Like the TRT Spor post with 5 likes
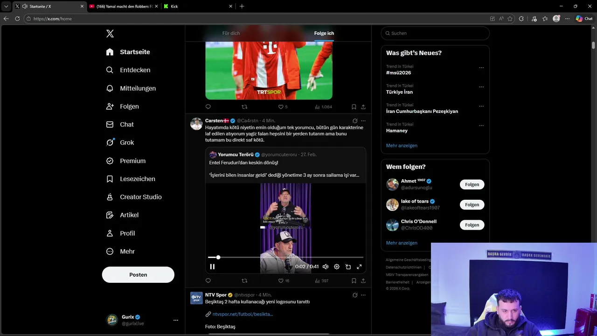This screenshot has height=336, width=597. click(283, 107)
